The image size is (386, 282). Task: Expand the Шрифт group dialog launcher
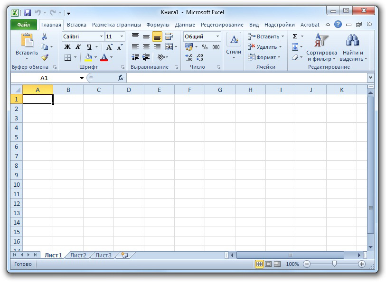122,67
